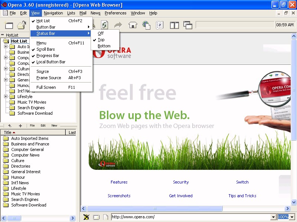Click the Reload page toolbar icon

click(104, 25)
